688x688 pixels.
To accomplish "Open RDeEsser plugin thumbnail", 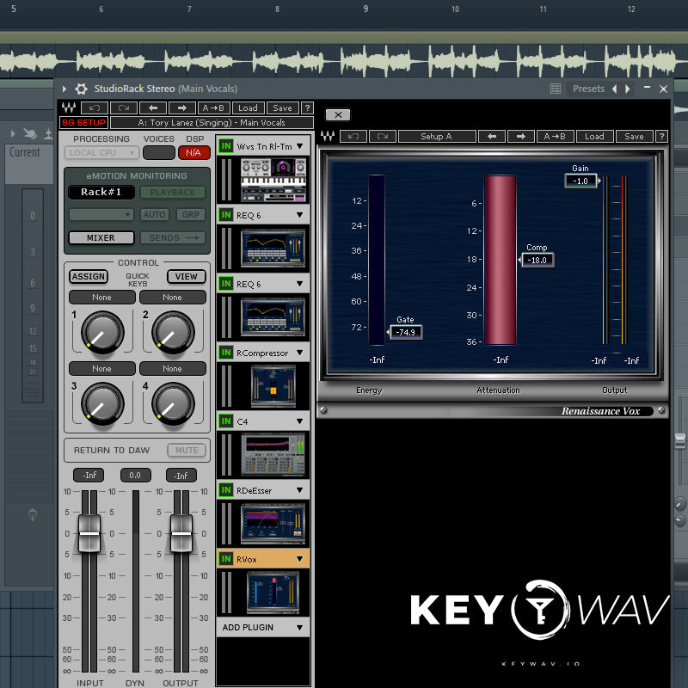I will (x=273, y=524).
